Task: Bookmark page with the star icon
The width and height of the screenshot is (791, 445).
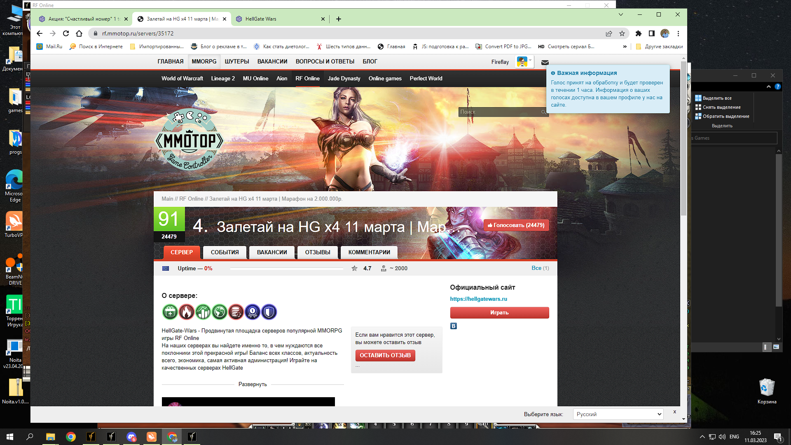Action: tap(622, 33)
